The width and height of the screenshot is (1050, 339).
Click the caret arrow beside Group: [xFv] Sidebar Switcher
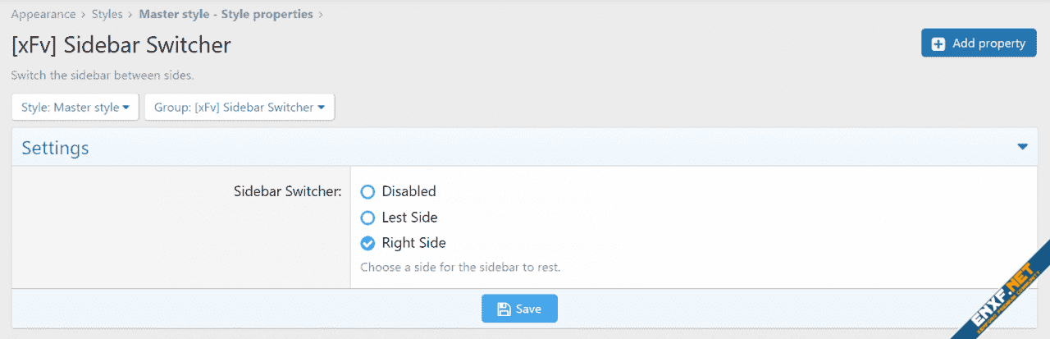(x=321, y=108)
